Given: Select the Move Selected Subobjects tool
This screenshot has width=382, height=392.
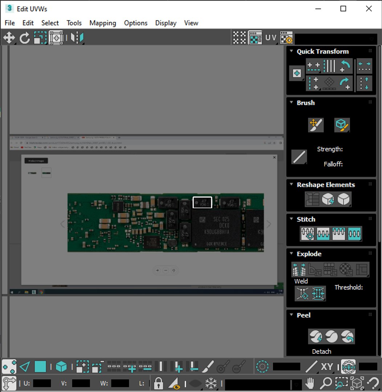Looking at the screenshot, I should (x=9, y=38).
